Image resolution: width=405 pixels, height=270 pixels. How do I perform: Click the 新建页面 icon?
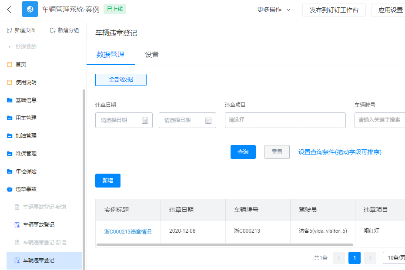coord(9,30)
